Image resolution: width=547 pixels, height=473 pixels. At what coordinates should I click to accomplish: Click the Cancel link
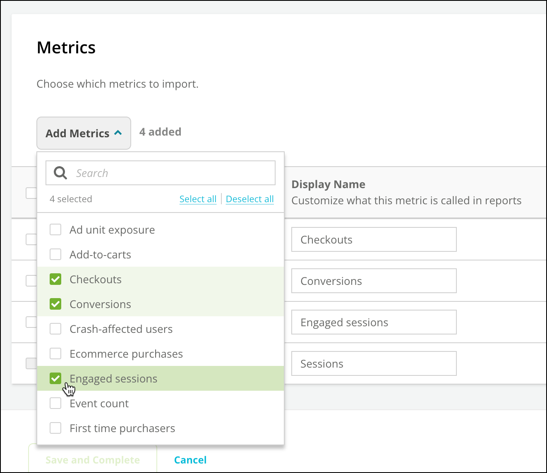190,460
